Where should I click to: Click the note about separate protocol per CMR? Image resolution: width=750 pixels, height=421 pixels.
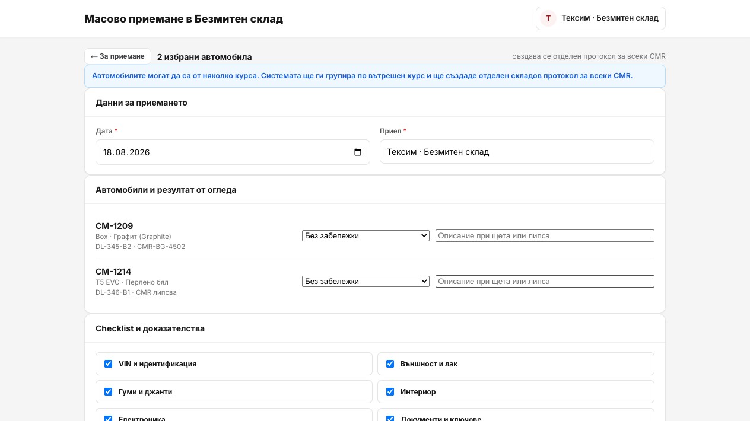pyautogui.click(x=589, y=56)
